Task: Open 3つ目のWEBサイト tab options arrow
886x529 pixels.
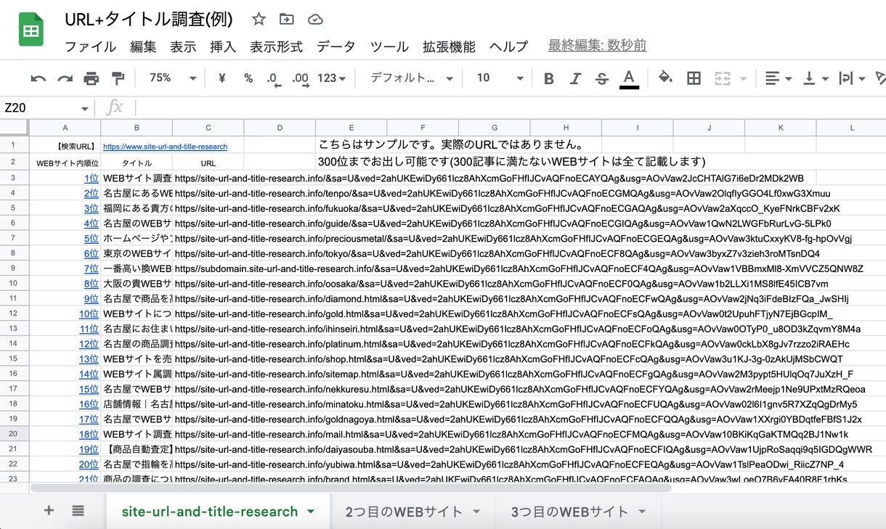Action: pyautogui.click(x=643, y=512)
